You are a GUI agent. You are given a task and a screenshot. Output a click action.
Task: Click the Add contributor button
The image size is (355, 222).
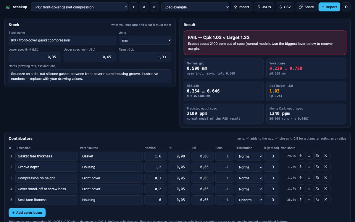click(27, 213)
